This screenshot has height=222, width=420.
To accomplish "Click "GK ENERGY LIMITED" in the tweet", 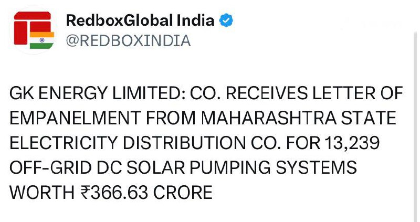I will point(81,95).
